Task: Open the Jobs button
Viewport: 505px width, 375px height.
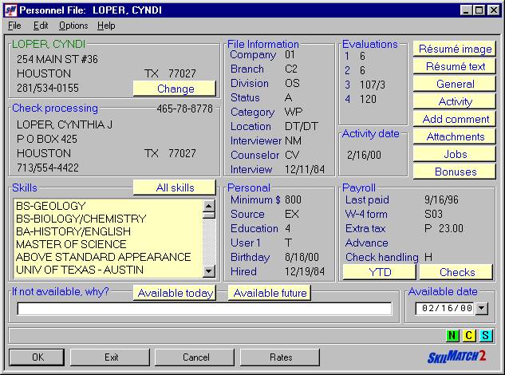Action: click(x=455, y=154)
